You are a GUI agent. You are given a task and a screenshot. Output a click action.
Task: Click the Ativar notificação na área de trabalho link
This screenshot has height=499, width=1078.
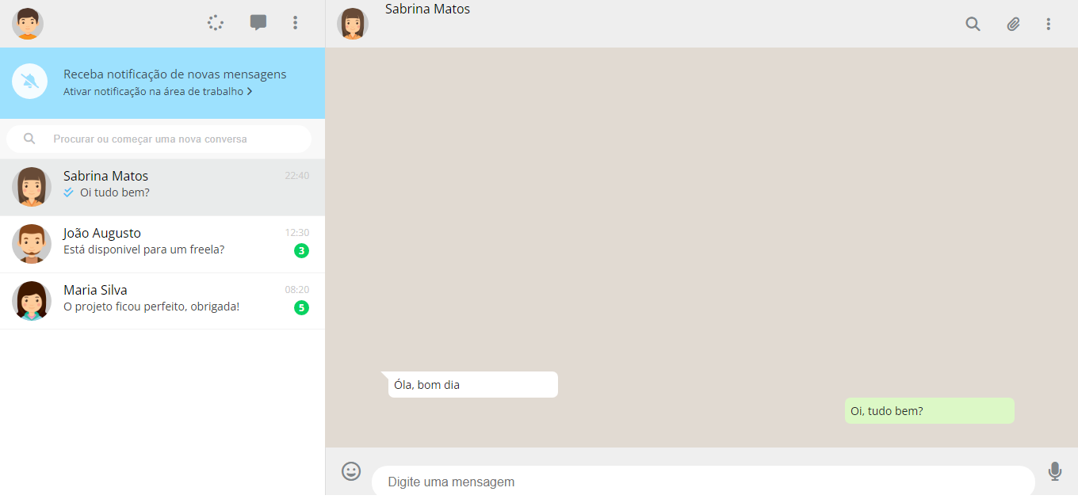coord(151,91)
